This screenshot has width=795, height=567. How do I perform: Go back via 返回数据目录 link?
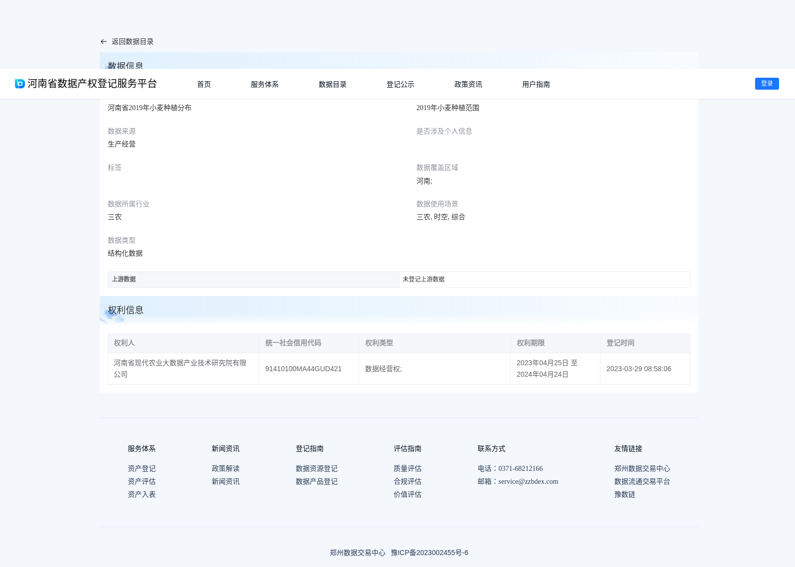132,41
